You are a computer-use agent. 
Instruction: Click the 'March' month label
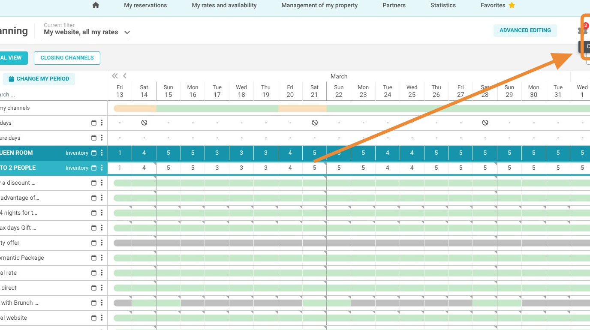pos(339,76)
